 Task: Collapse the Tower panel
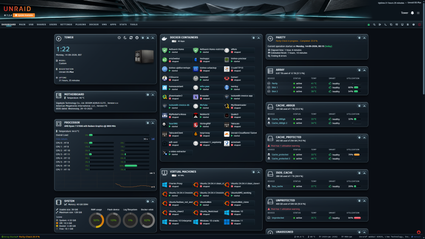coord(153,38)
